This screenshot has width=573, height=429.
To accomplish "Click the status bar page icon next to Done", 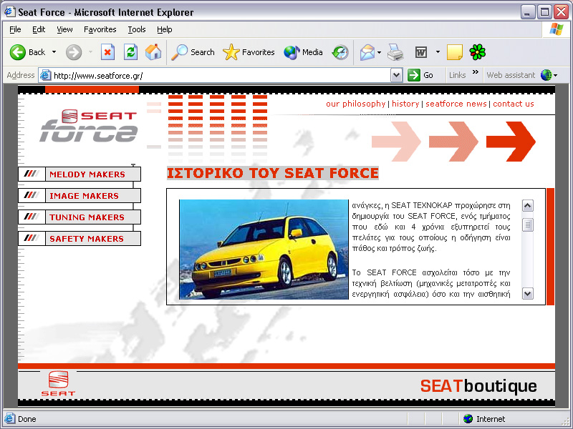I will pyautogui.click(x=9, y=418).
